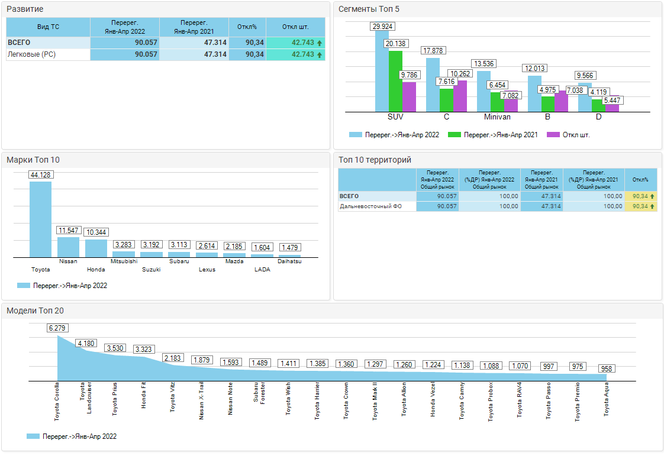Click green up arrow in Развитие ВСЕГО row
Screen dimensions: 664x469
point(320,43)
